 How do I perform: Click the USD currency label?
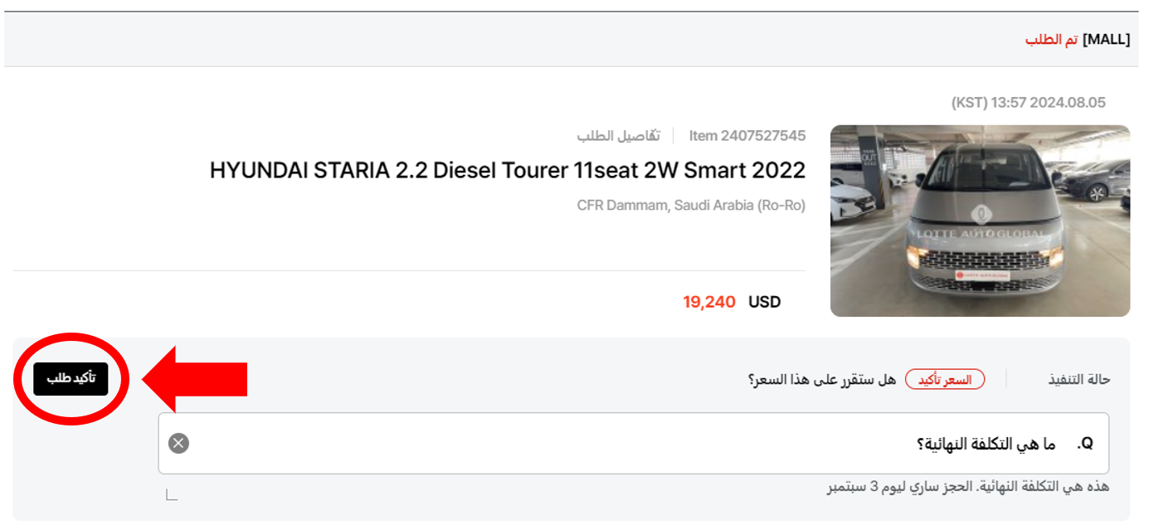pyautogui.click(x=765, y=302)
